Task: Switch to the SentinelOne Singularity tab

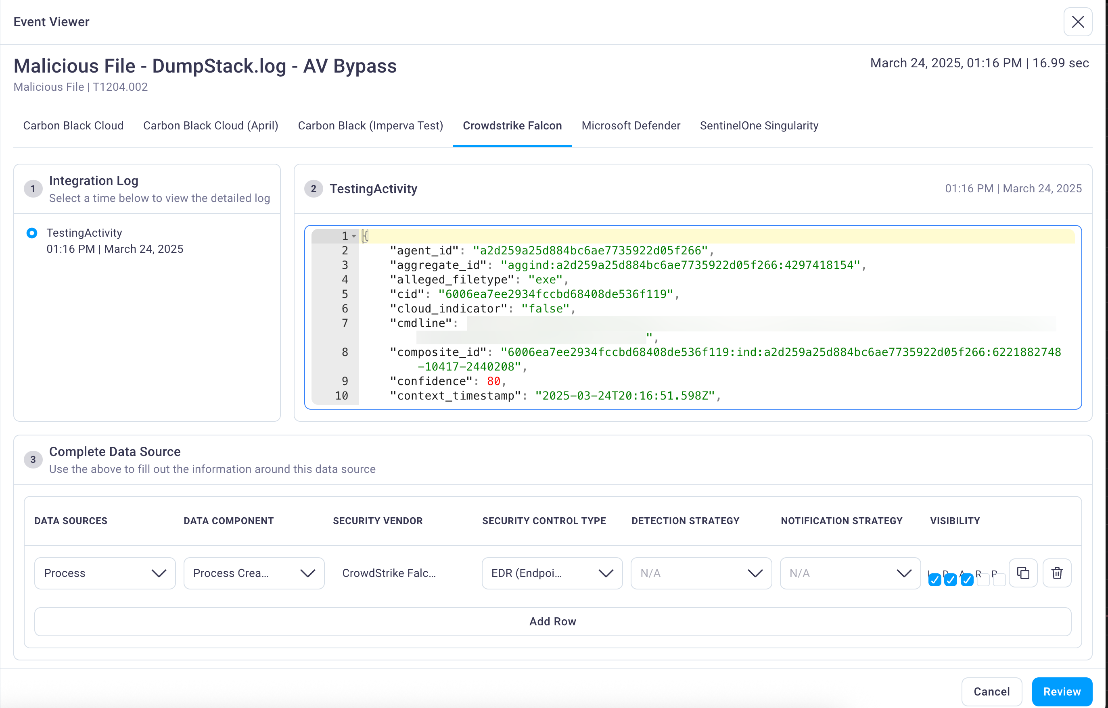Action: [x=759, y=125]
